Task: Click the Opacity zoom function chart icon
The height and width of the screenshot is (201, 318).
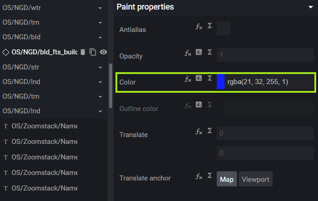Action: click(199, 53)
